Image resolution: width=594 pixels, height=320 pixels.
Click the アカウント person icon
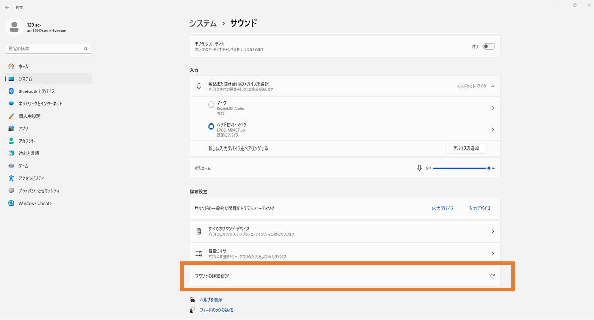(11, 141)
